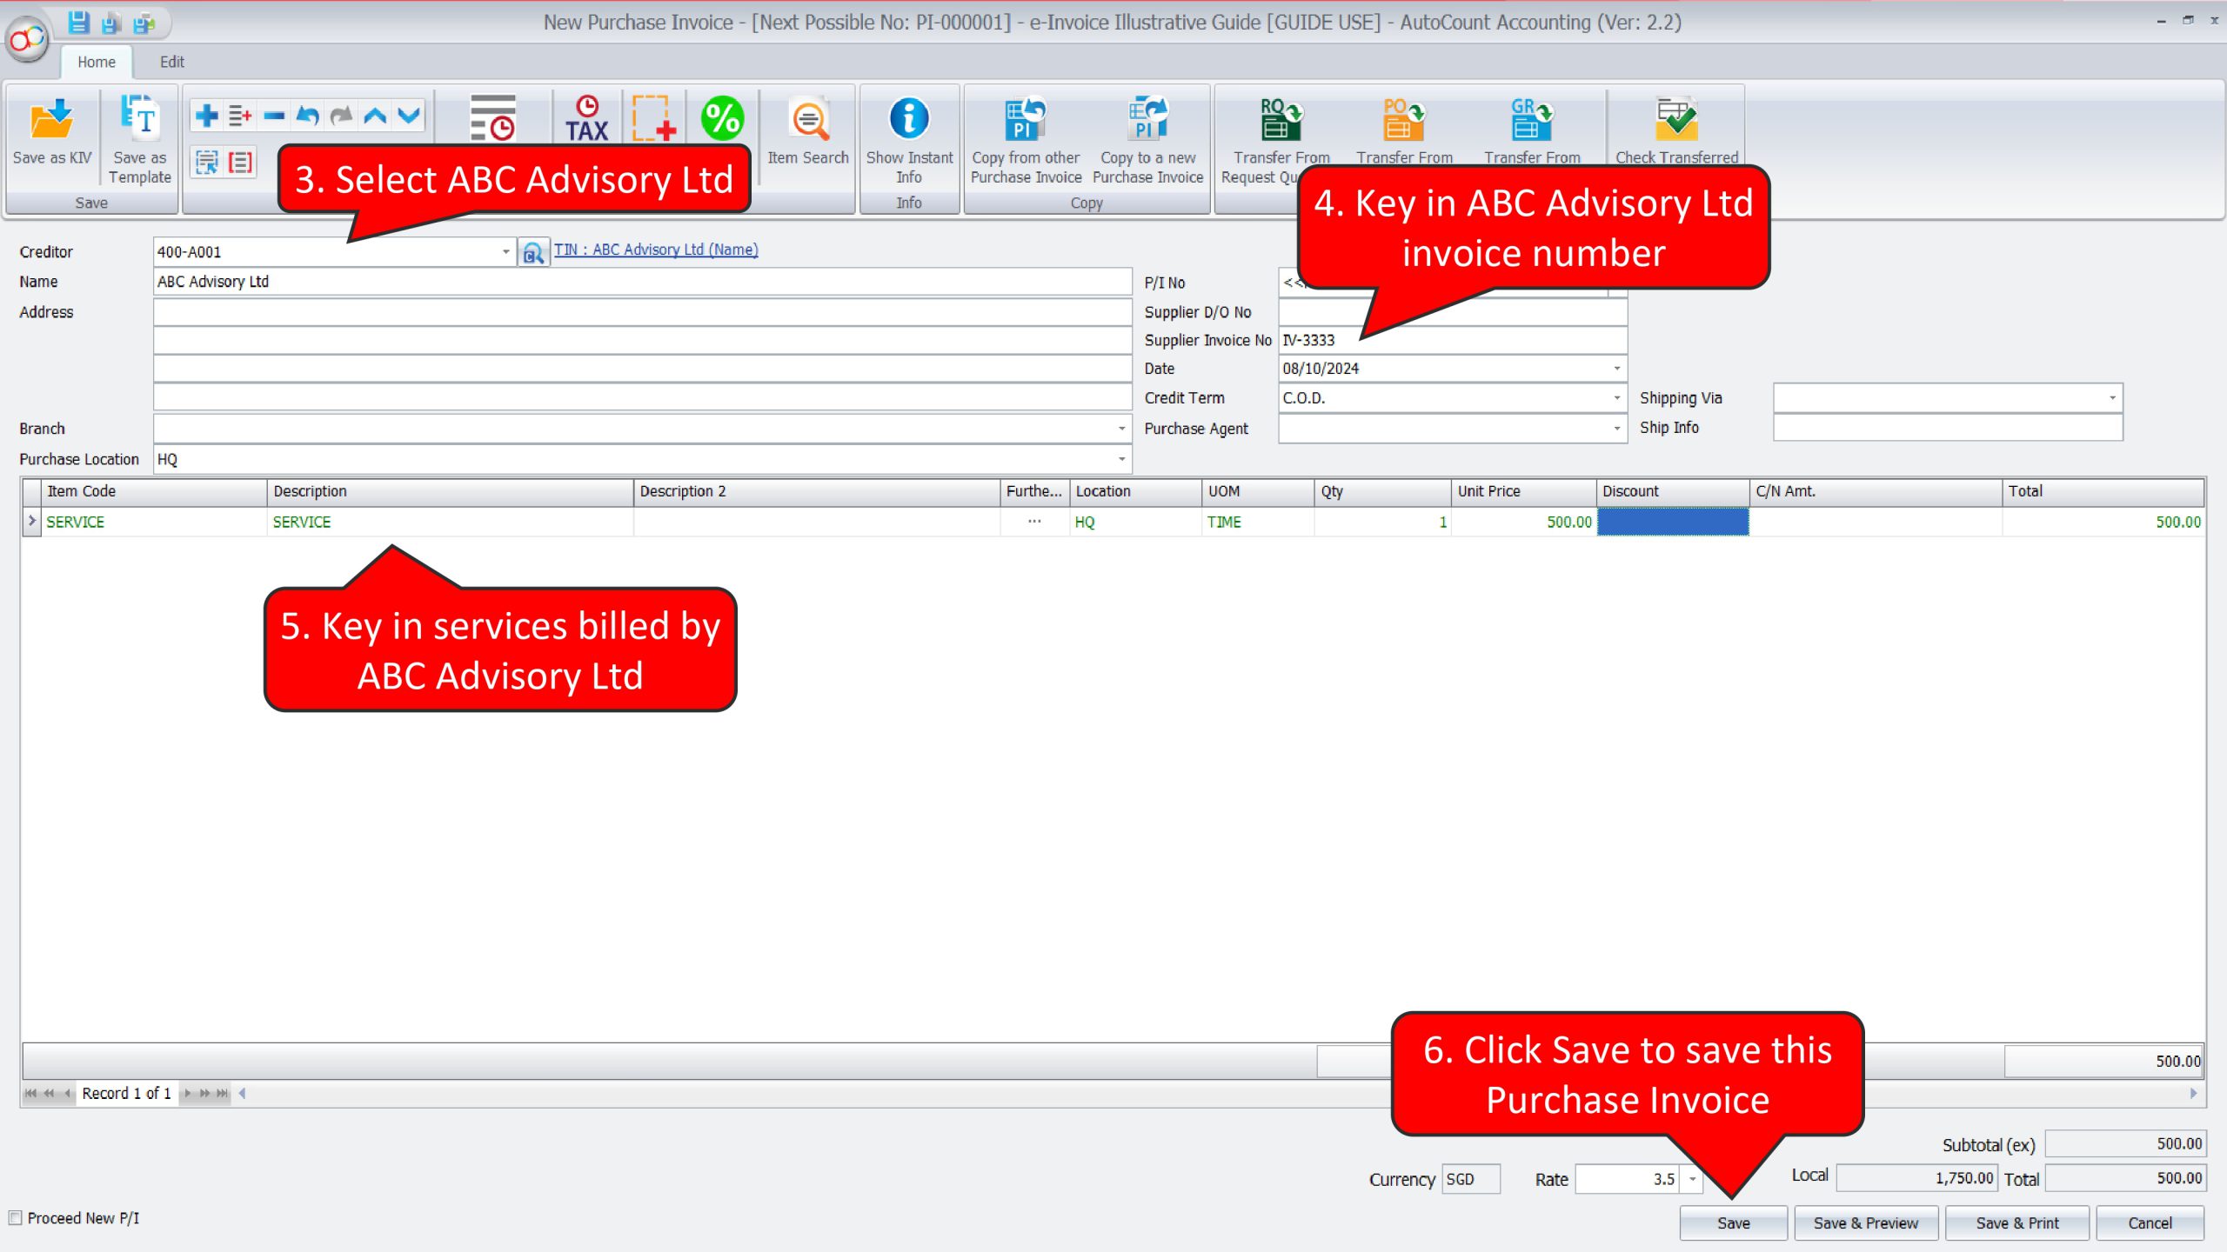Switch to the Edit ribbon tab
The image size is (2227, 1252).
[171, 62]
